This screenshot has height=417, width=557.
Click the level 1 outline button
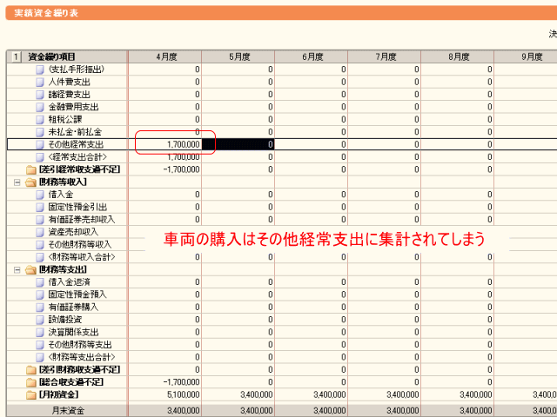[16, 56]
